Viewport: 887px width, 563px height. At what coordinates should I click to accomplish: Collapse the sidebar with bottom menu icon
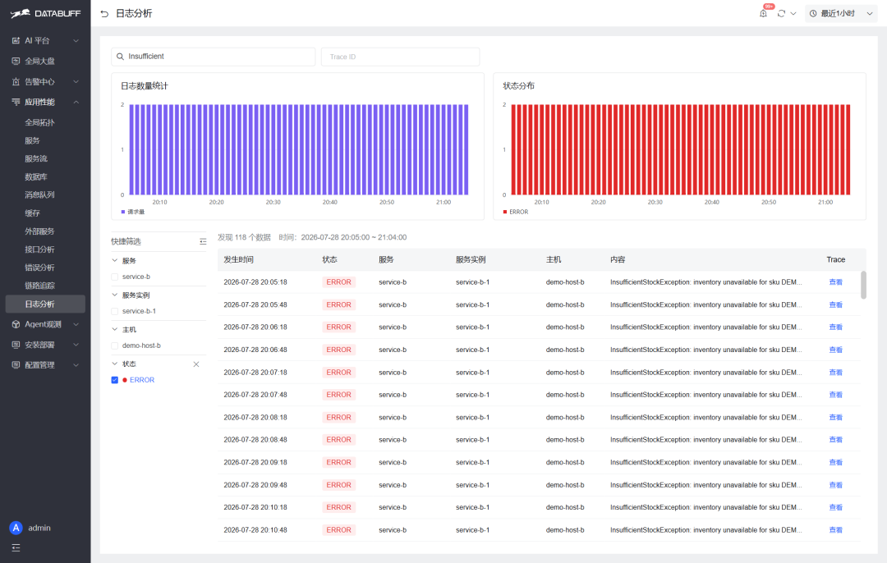16,547
